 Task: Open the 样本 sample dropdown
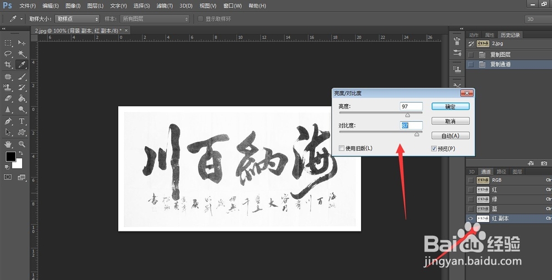coord(154,19)
